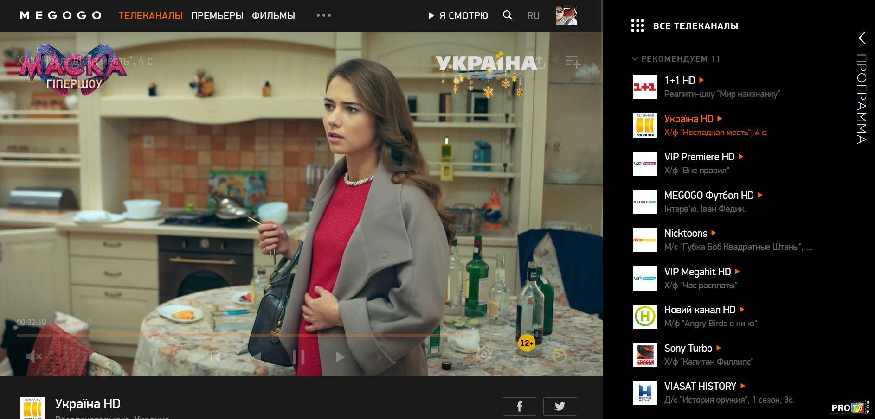Collapse the Рекомендуем channel list
Screen dimensions: 875x419
coord(635,59)
